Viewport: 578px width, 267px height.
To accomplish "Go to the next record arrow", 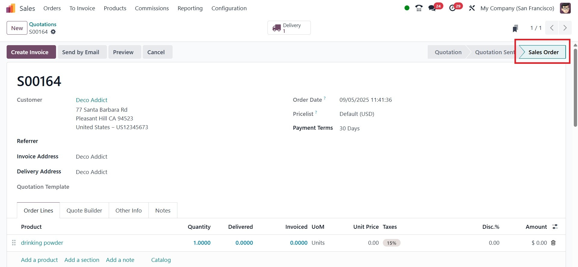I will coord(565,28).
